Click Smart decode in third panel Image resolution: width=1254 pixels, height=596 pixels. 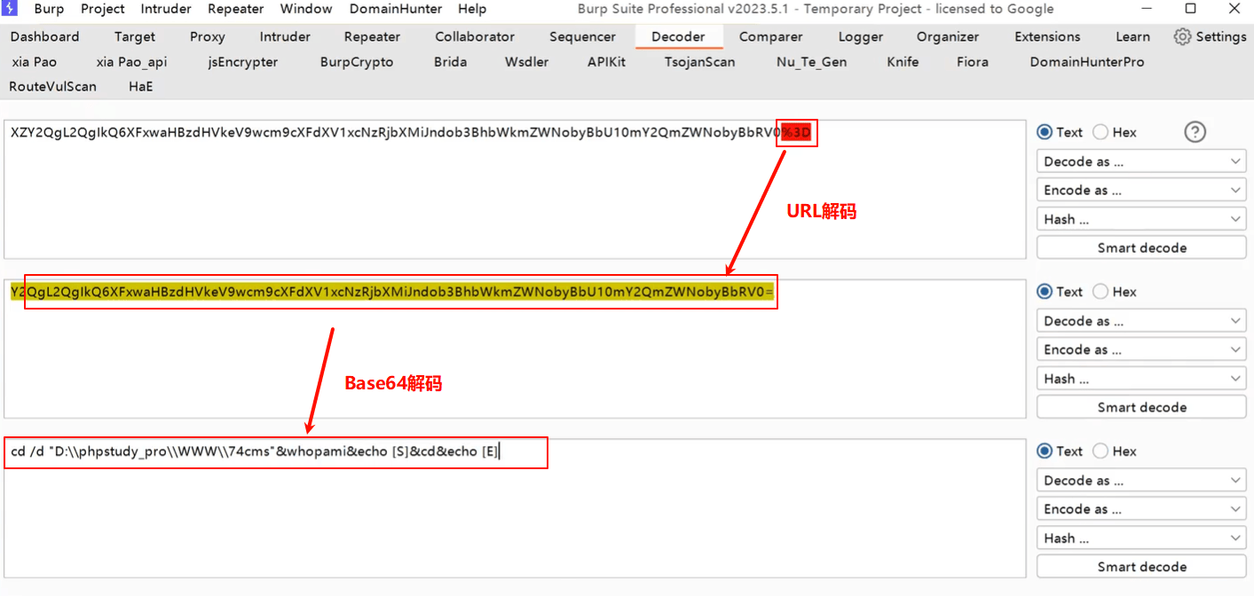[1141, 567]
